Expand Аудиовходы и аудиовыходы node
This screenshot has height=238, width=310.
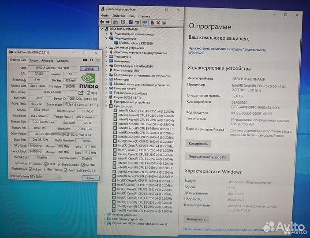(106, 34)
